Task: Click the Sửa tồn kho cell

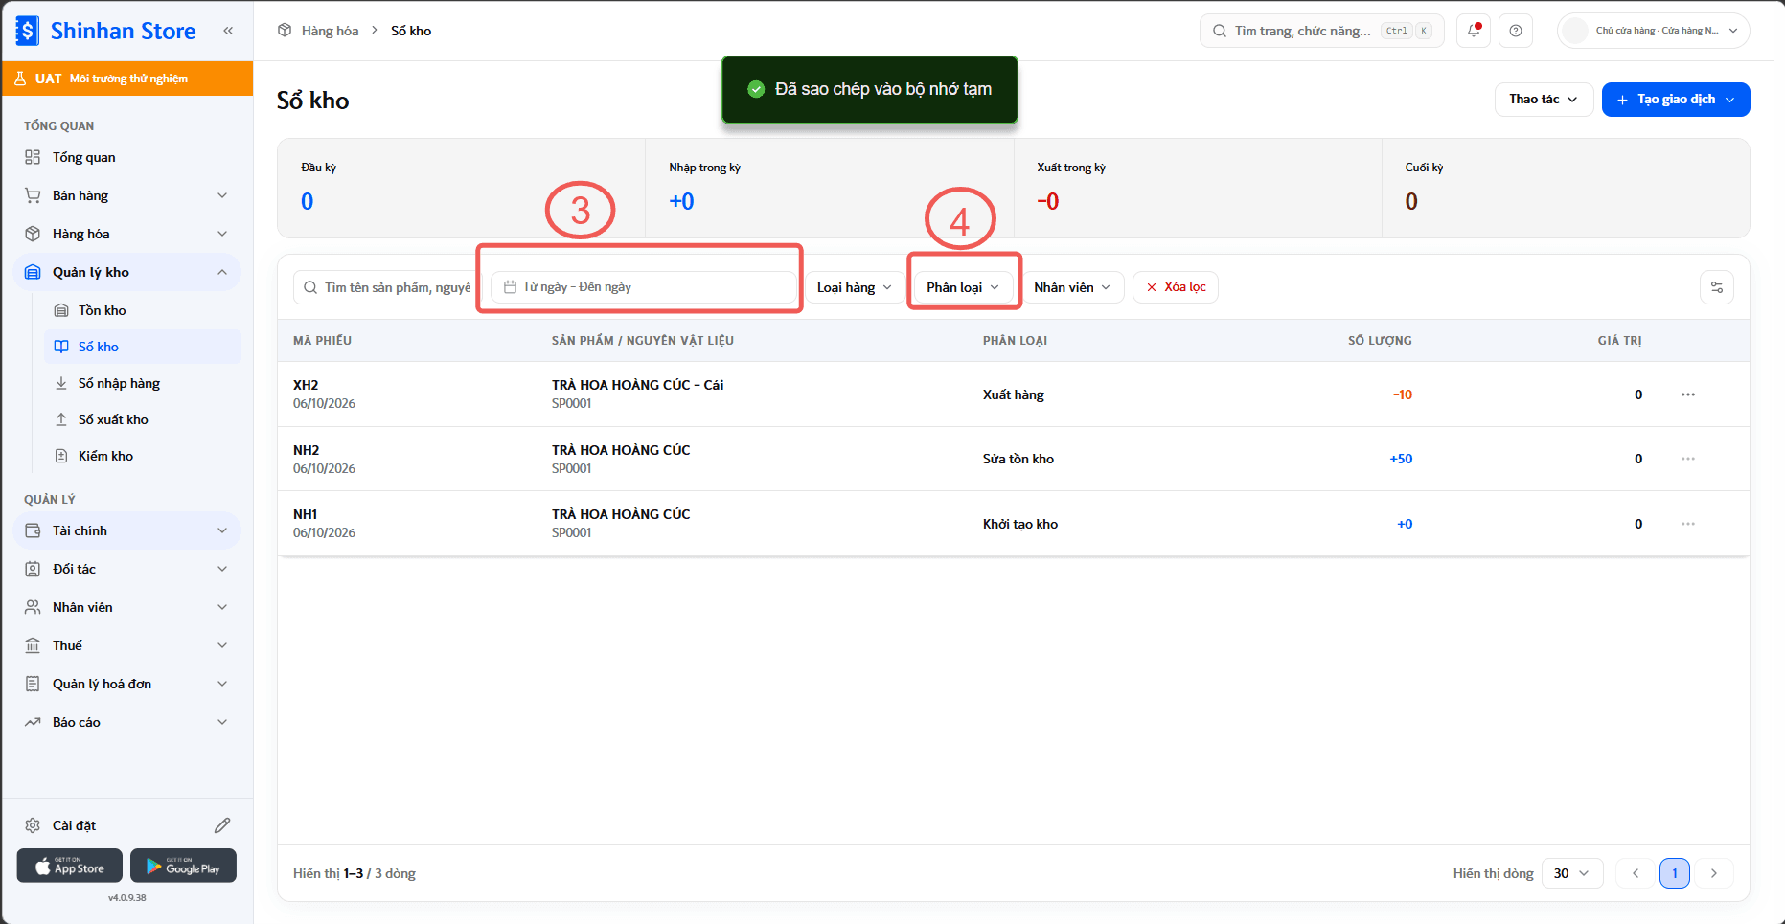Action: point(1018,459)
